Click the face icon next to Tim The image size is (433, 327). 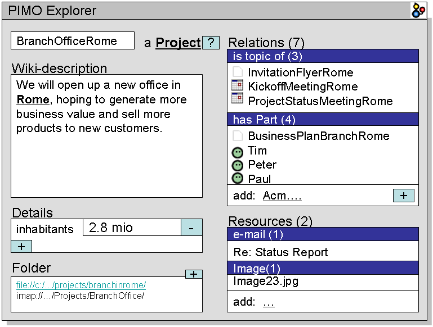(237, 152)
